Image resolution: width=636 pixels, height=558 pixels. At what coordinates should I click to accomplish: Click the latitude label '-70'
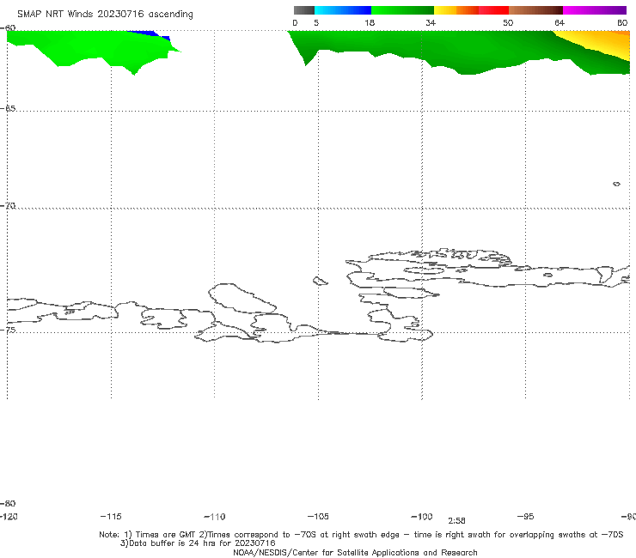tap(8, 206)
